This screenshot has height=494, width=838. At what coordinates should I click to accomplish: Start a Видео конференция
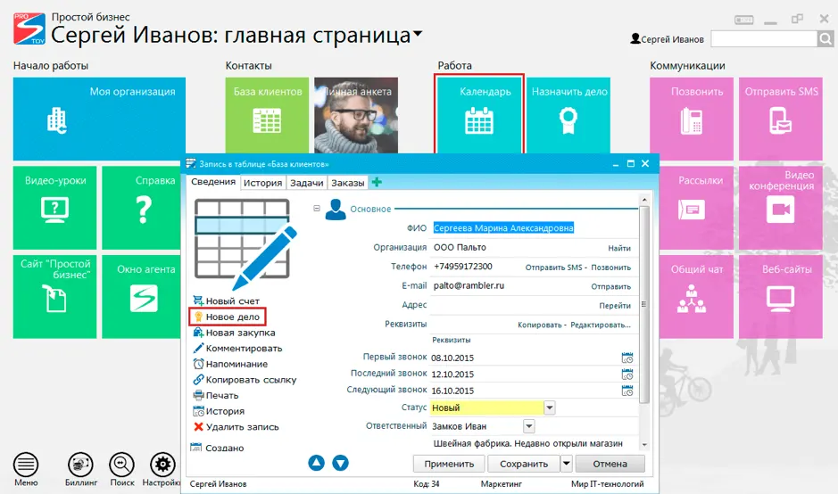[781, 208]
